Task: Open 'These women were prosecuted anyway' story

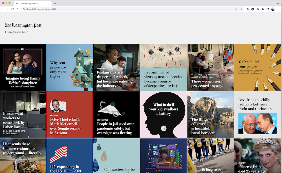Action: tap(211, 68)
